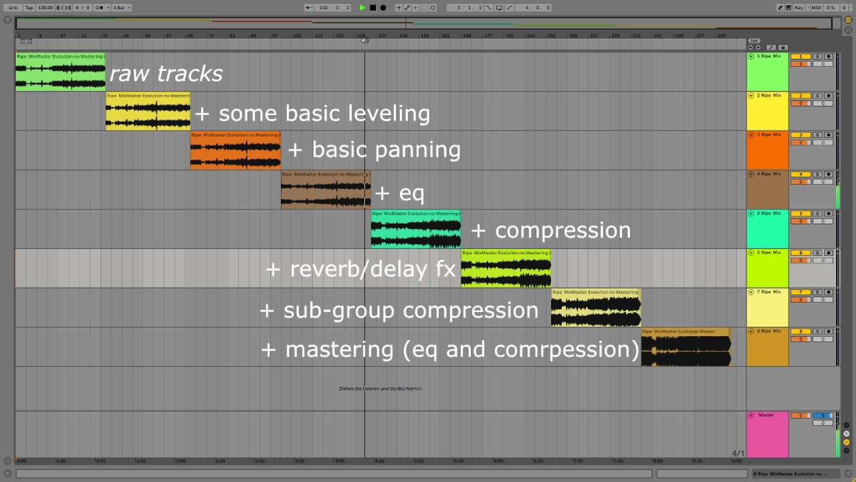Open the 1 Bar quantization menu
856x482 pixels.
(122, 7)
